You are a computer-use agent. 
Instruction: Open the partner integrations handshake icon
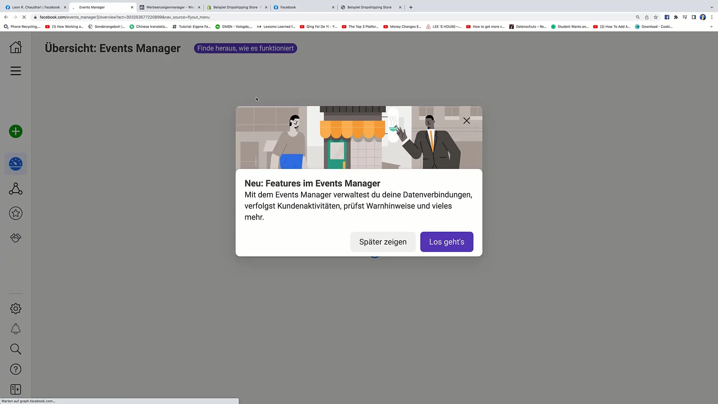pyautogui.click(x=16, y=238)
